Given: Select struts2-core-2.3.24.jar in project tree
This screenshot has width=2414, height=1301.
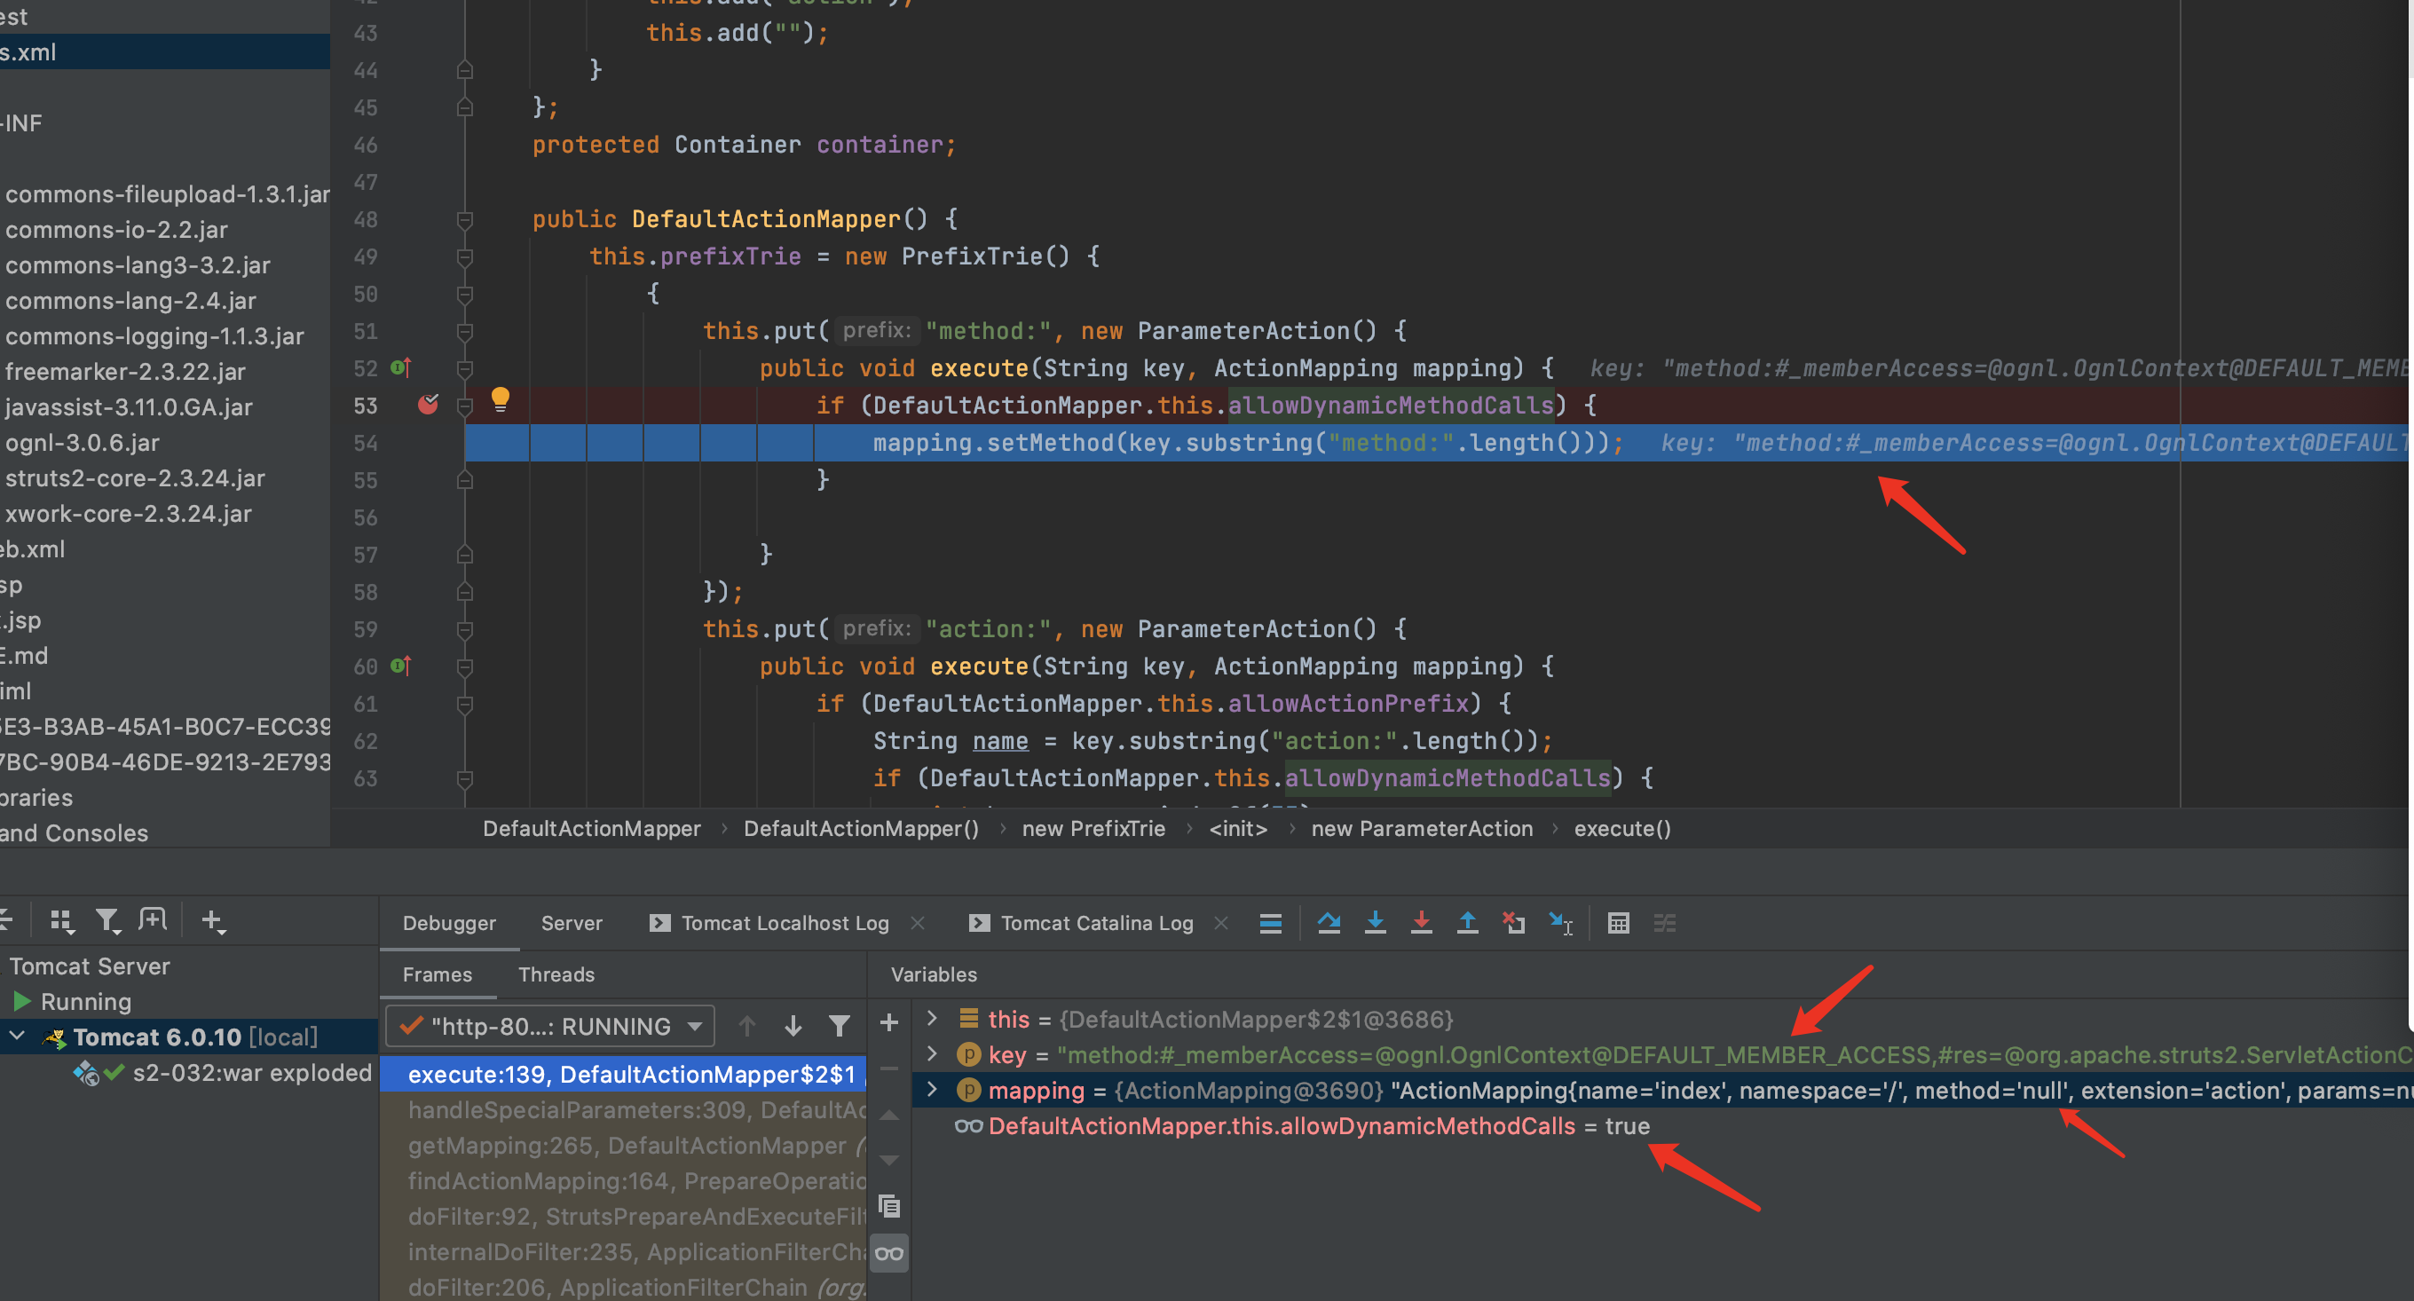Looking at the screenshot, I should tap(135, 478).
